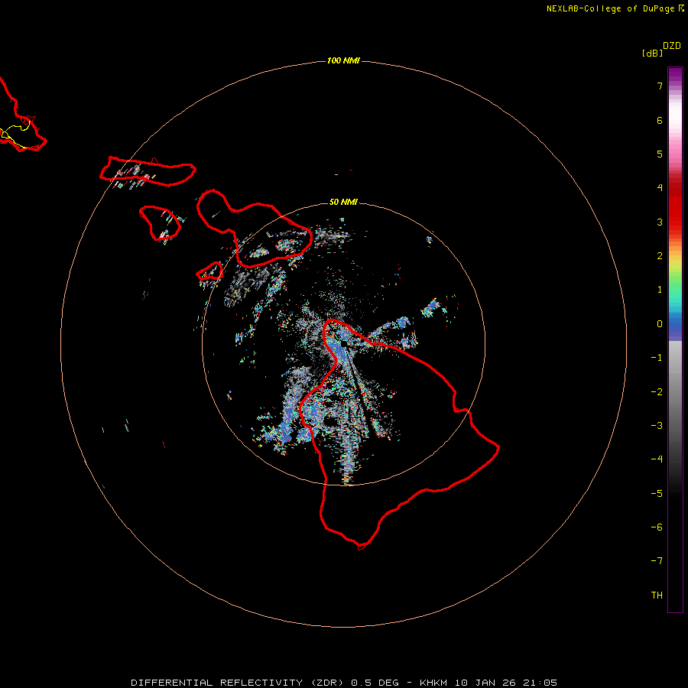Click the -4 value on the color scale
The height and width of the screenshot is (688, 688).
pos(657,459)
